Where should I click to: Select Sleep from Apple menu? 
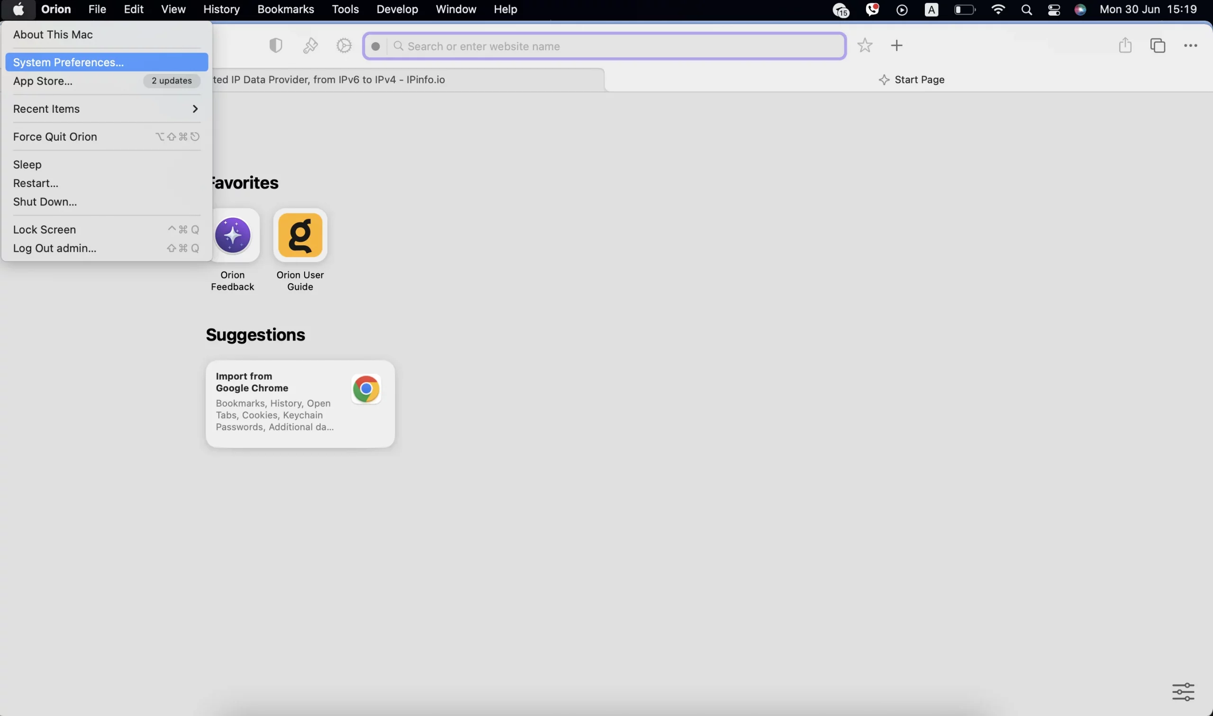pos(107,165)
